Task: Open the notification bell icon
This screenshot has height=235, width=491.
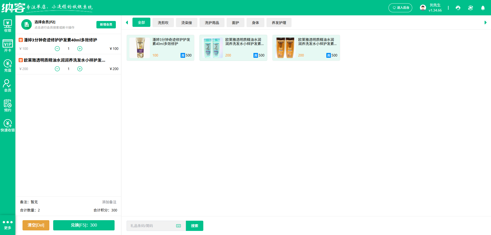Action: (x=483, y=8)
